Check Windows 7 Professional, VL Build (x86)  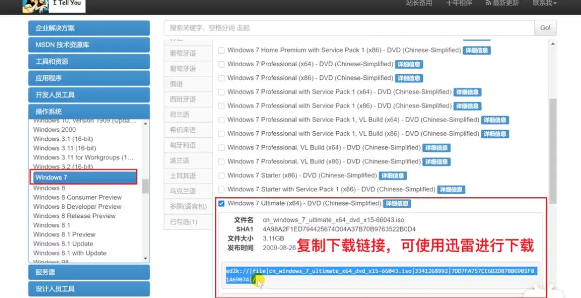click(x=221, y=161)
